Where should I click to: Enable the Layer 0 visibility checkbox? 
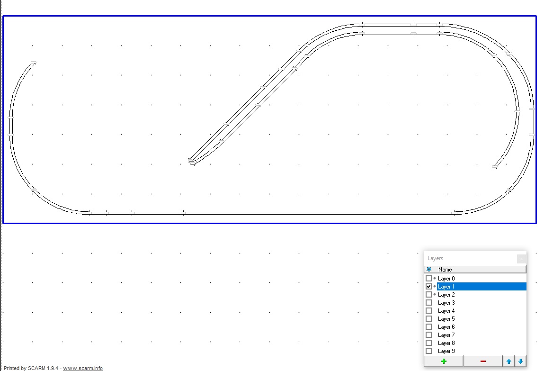tap(429, 278)
